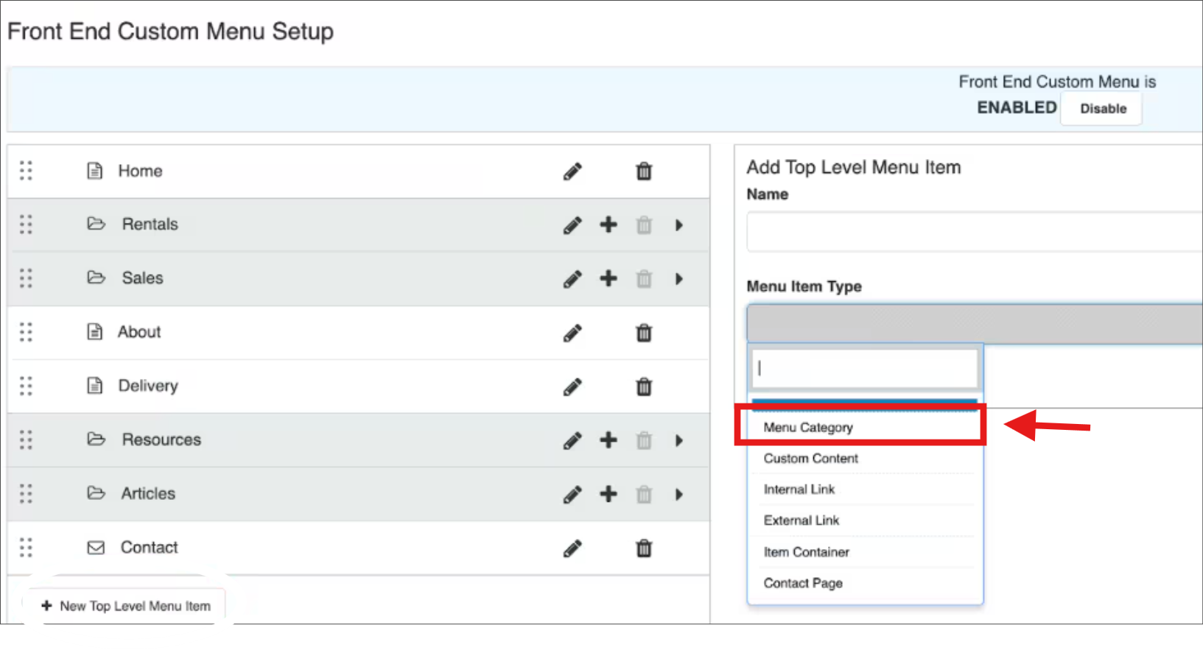Select Custom Content menu item type
Image resolution: width=1203 pixels, height=650 pixels.
[x=810, y=459]
